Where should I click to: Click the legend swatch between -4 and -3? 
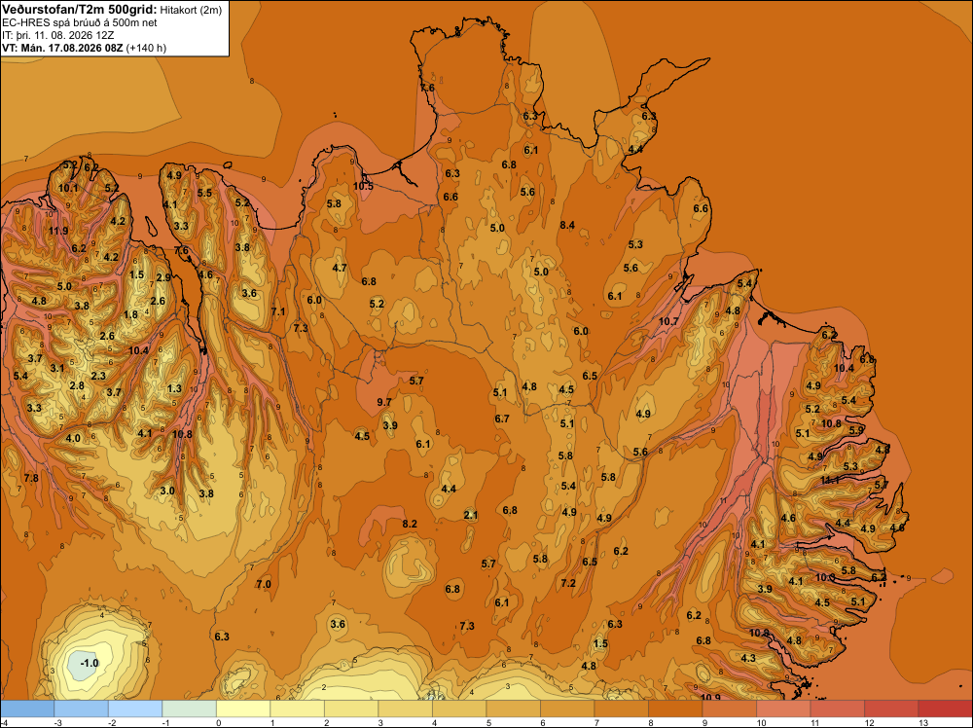(27, 709)
